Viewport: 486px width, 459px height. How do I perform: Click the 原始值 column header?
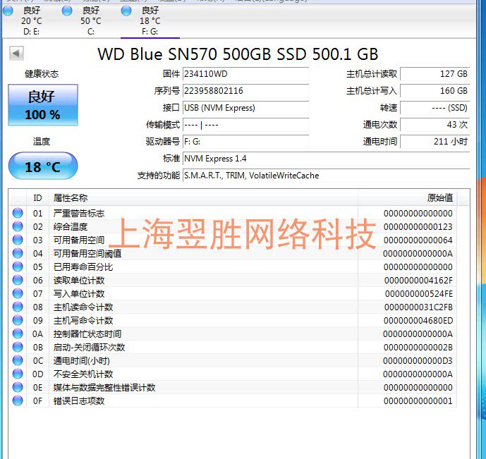(x=407, y=197)
